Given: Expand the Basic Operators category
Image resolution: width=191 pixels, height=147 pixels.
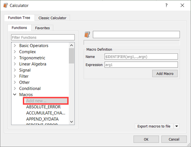Looking at the screenshot, I should 15,46.
